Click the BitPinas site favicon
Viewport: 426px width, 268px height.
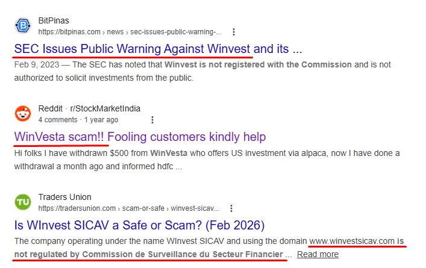pos(23,26)
